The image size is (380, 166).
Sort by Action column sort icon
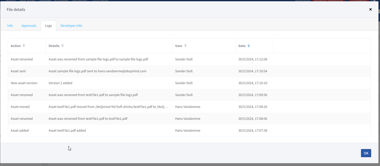24,46
